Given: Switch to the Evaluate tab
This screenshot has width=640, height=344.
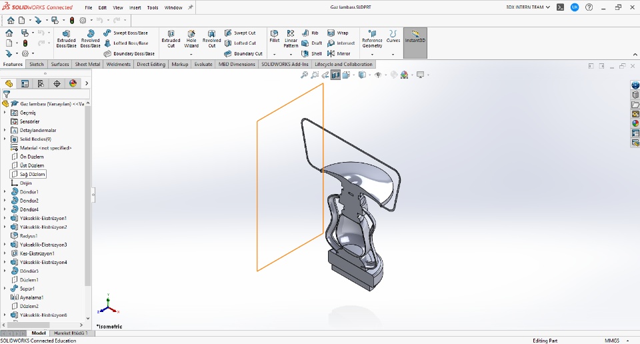Looking at the screenshot, I should tap(203, 65).
